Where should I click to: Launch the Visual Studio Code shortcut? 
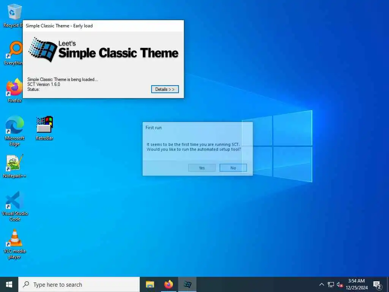(15, 206)
